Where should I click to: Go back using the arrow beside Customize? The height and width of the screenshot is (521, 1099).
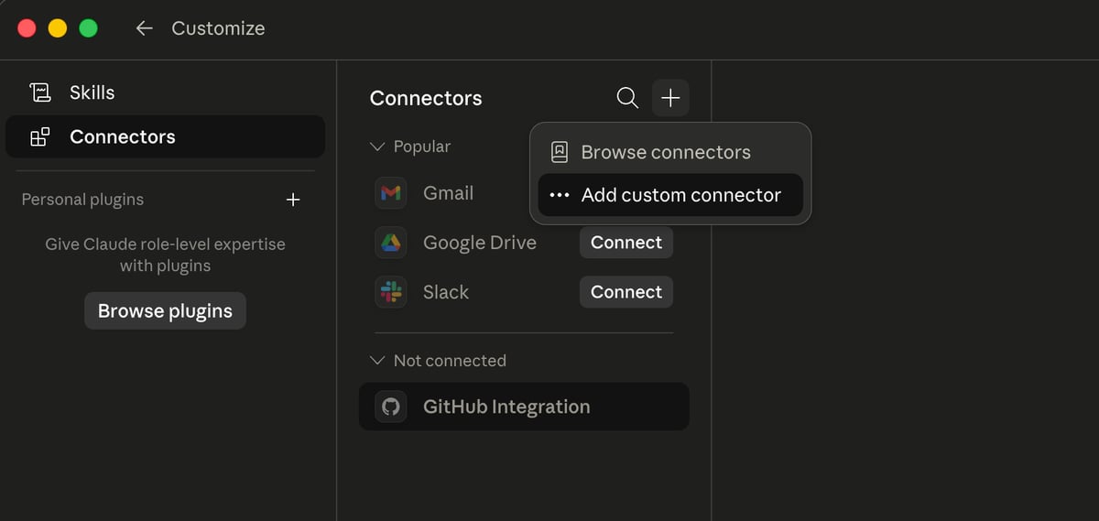[x=144, y=28]
